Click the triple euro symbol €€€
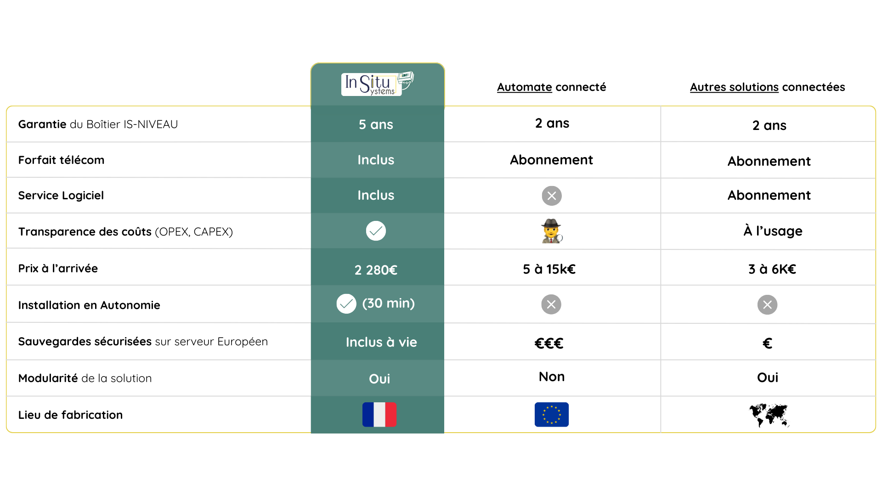882x496 pixels. (x=549, y=343)
